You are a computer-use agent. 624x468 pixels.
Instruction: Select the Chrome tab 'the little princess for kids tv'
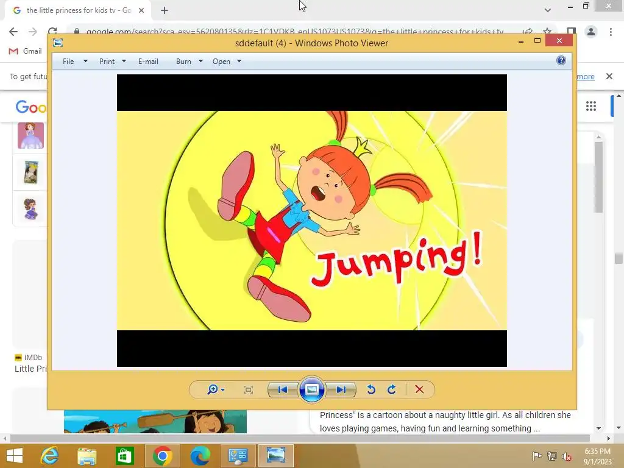pos(78,10)
